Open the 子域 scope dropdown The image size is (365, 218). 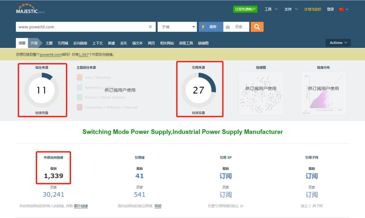point(177,27)
